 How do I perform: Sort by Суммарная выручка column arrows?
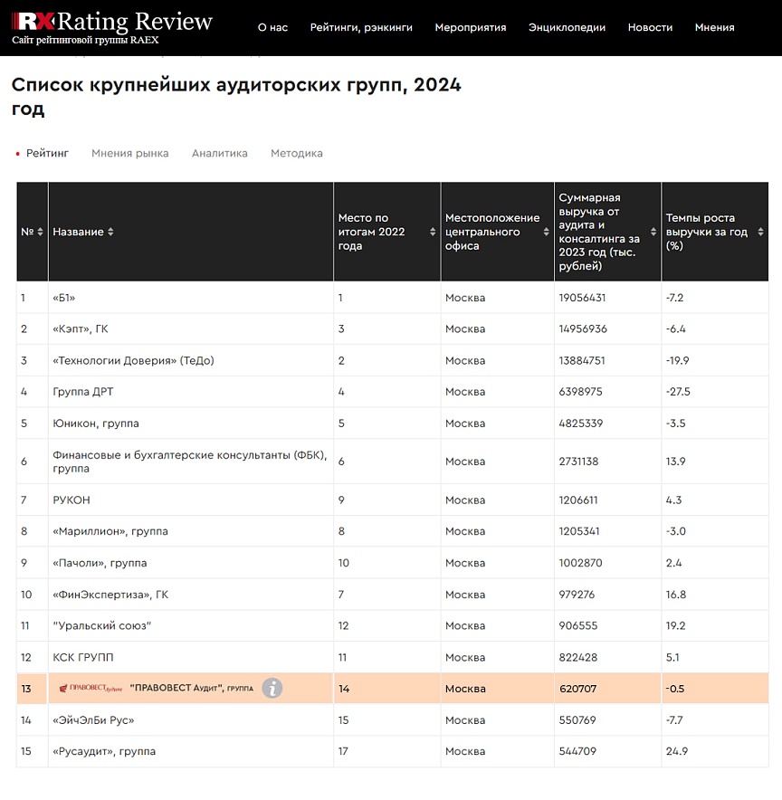coord(653,233)
